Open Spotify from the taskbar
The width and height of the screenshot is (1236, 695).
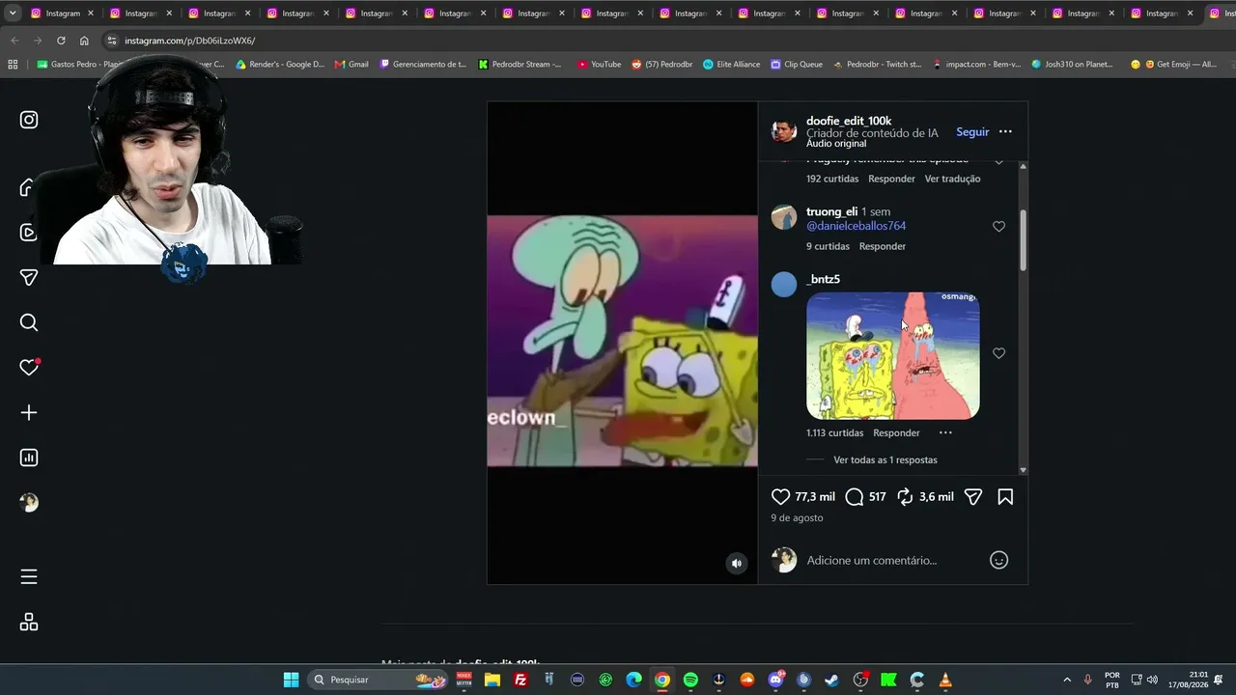click(690, 680)
